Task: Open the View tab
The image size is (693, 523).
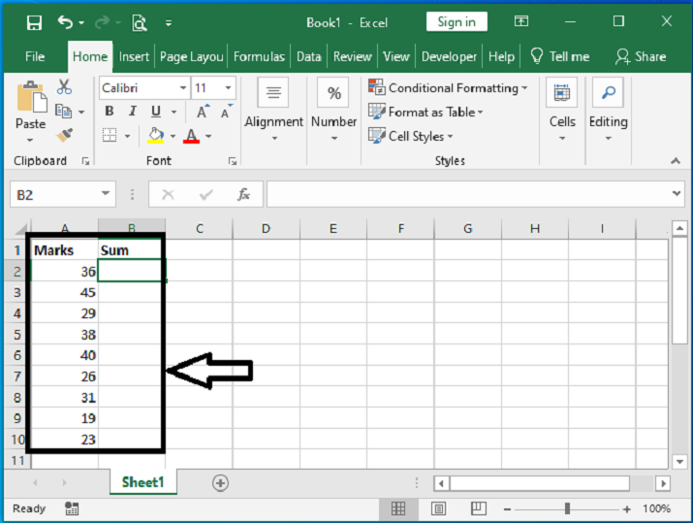Action: point(396,56)
